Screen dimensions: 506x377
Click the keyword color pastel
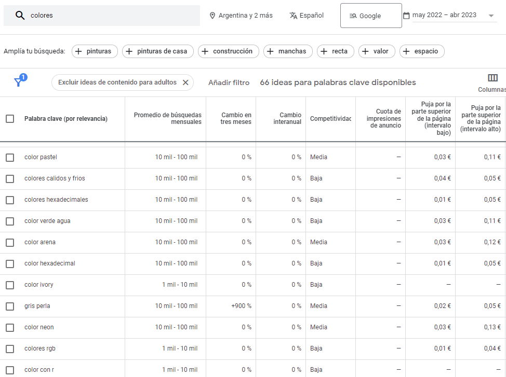[x=41, y=157]
